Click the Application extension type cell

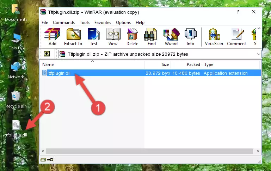[226, 73]
